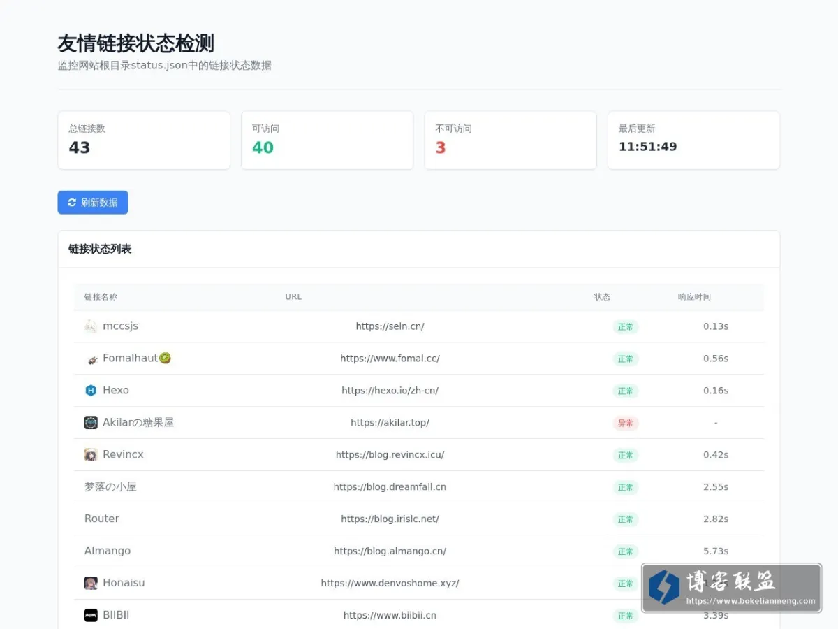Click the Akilarの糖果屋 favicon

pos(91,423)
